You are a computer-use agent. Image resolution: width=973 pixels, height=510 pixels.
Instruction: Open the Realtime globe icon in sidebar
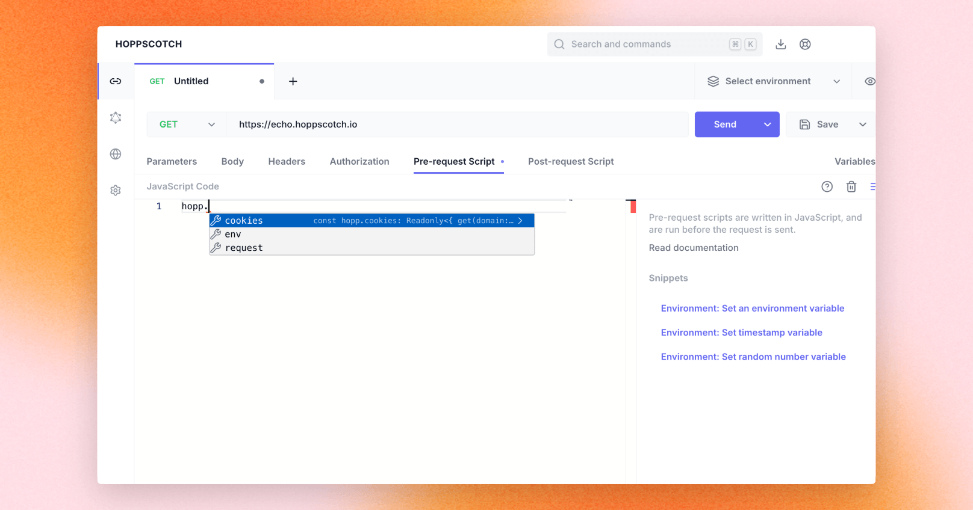coord(116,154)
